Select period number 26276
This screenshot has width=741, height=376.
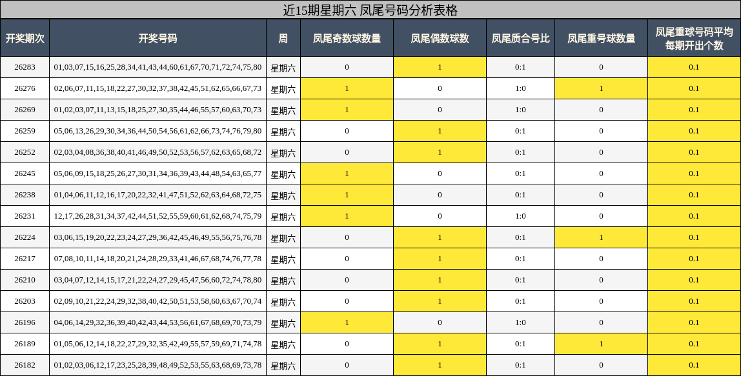point(25,88)
